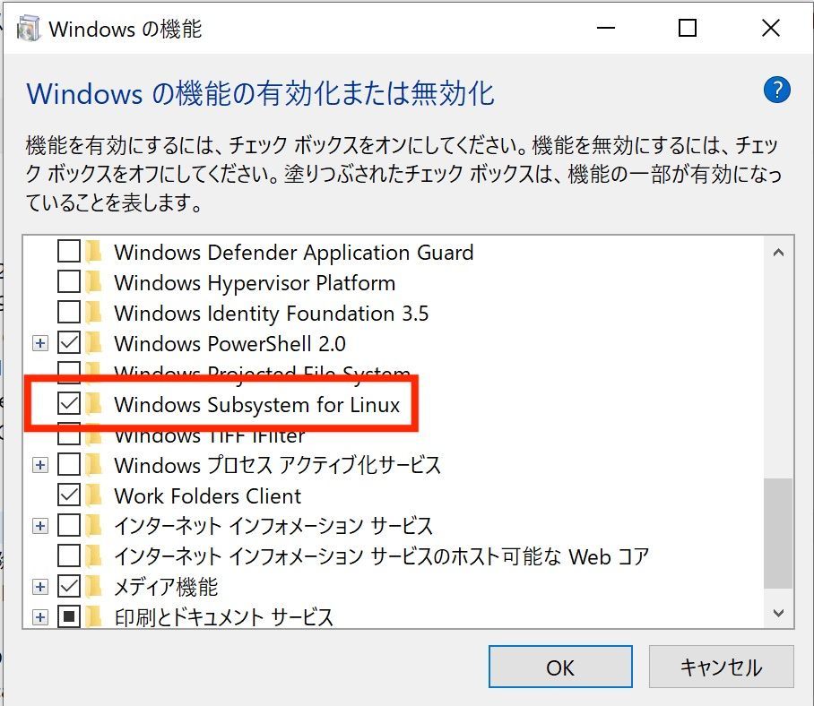
Task: Click the blue help question mark icon
Action: 776,90
